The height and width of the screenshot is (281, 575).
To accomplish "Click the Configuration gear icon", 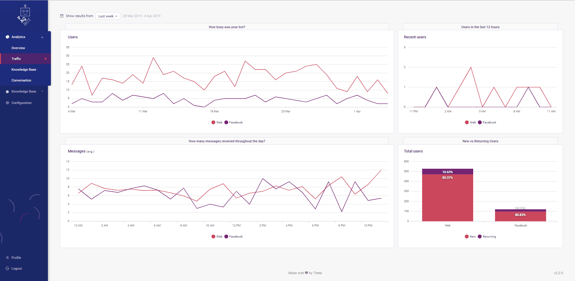I will click(x=7, y=103).
